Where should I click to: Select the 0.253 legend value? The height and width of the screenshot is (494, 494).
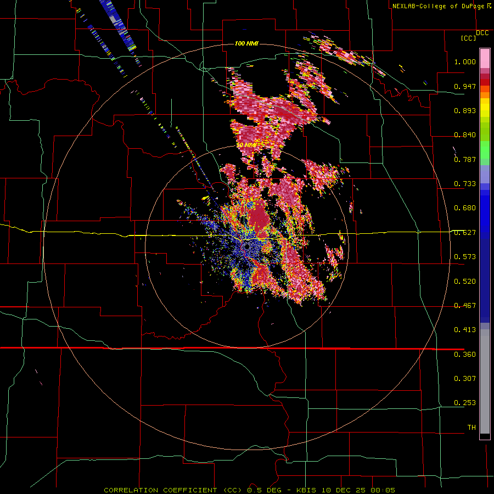coord(465,403)
